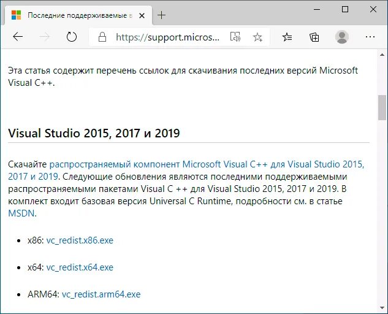This screenshot has height=314, width=388.
Task: Click the scrollbar up arrow
Action: click(382, 55)
